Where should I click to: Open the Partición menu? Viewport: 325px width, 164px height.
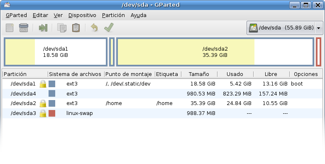(113, 15)
